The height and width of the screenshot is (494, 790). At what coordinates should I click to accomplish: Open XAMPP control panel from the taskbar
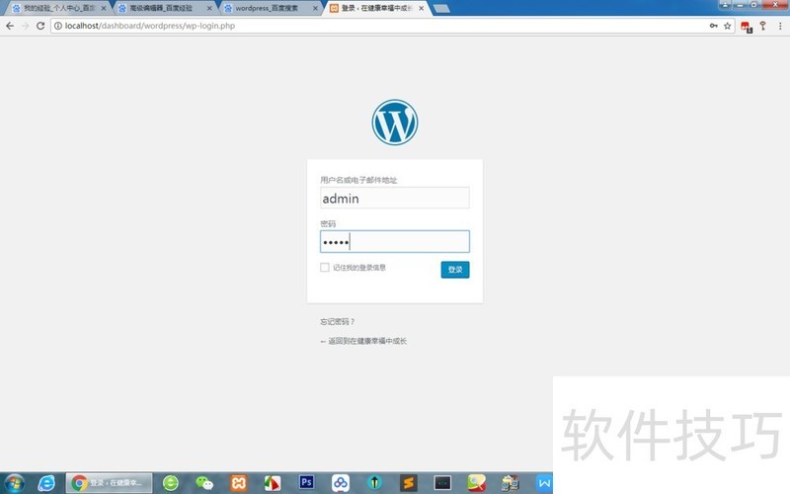238,483
